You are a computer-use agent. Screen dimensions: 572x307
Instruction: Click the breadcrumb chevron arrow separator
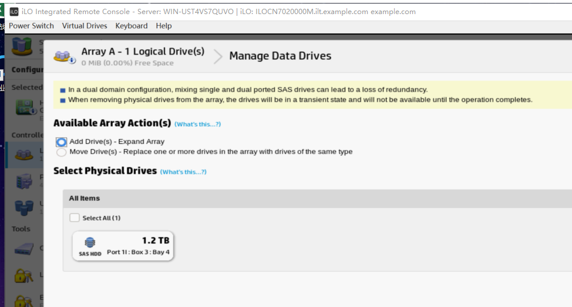(218, 56)
